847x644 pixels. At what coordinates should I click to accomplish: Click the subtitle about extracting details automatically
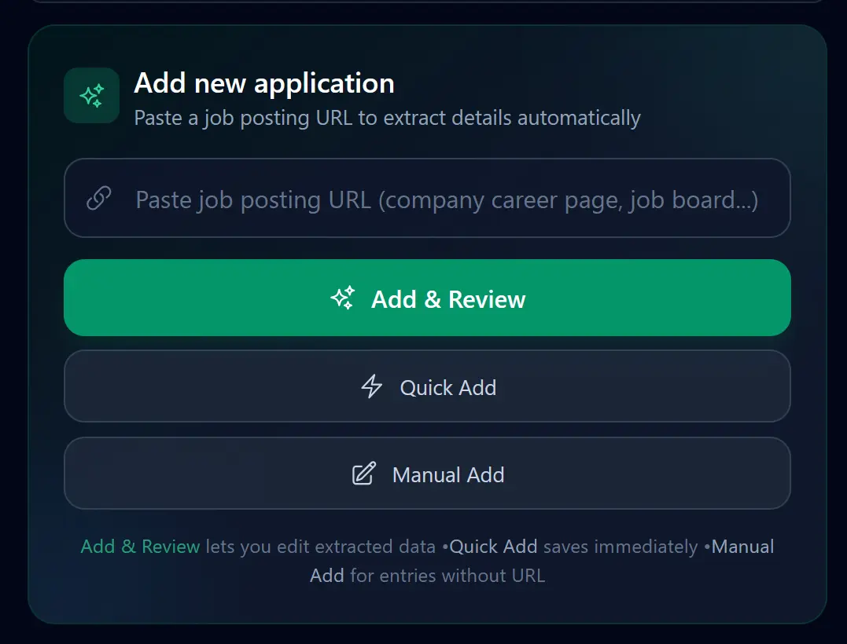[x=387, y=118]
